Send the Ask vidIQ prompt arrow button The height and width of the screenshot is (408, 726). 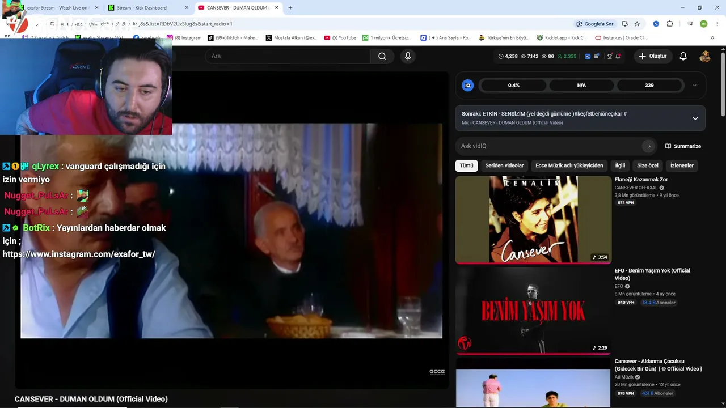pyautogui.click(x=649, y=146)
